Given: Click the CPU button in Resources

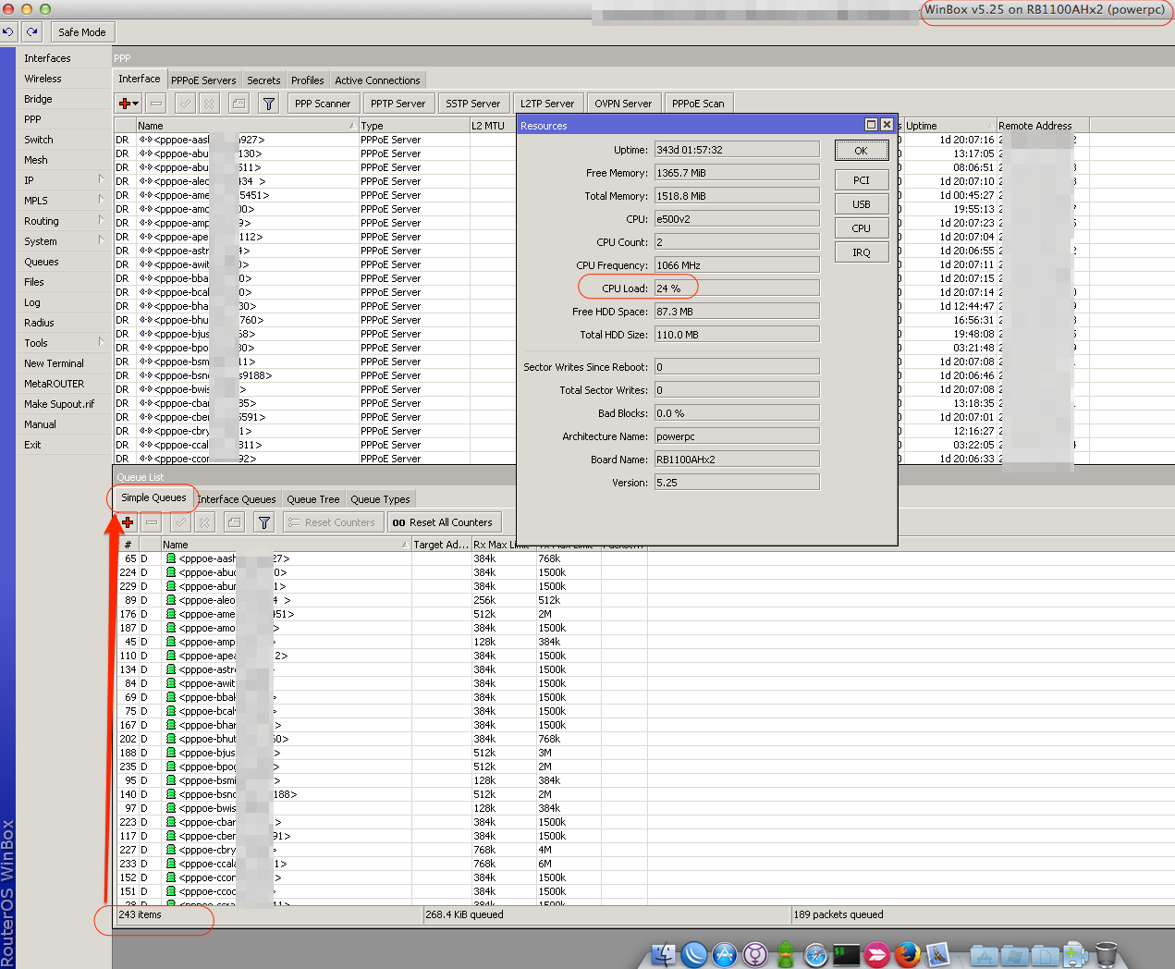Looking at the screenshot, I should coord(862,228).
